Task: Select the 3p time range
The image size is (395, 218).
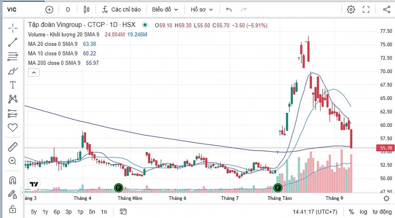Action: point(68,212)
